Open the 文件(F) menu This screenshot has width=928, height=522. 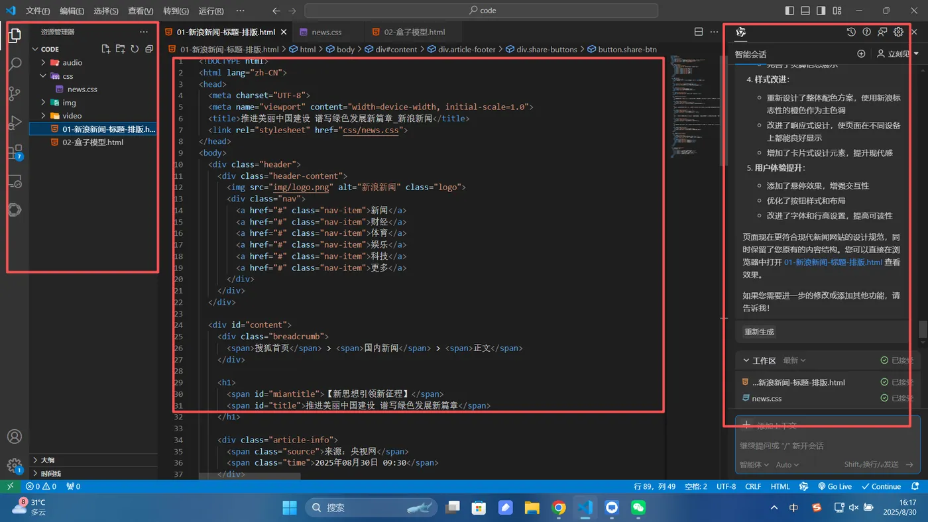coord(38,11)
